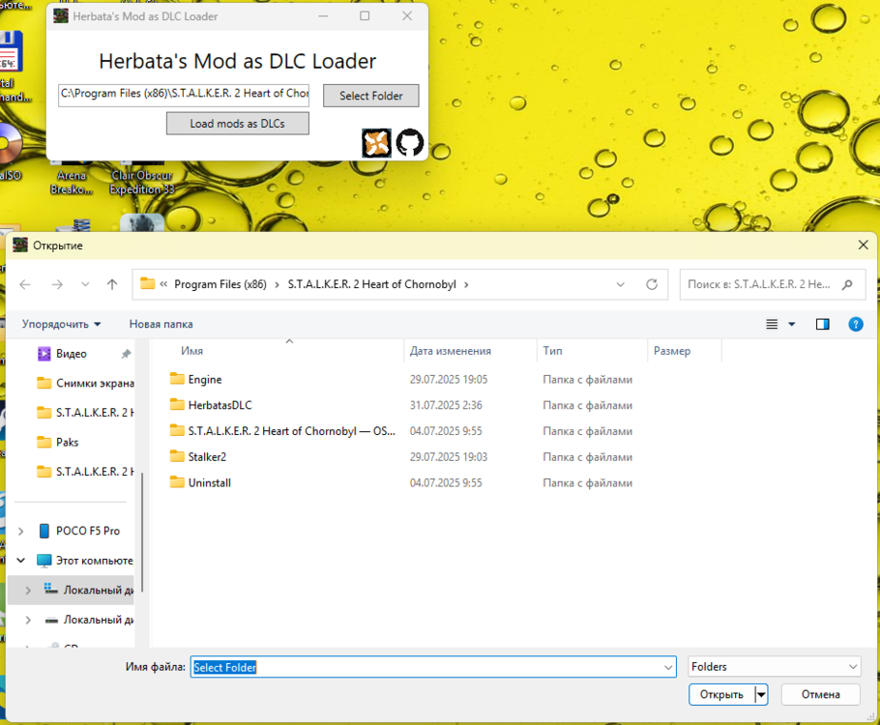This screenshot has width=880, height=725.
Task: Click the Nexus Mods orange icon
Action: (376, 142)
